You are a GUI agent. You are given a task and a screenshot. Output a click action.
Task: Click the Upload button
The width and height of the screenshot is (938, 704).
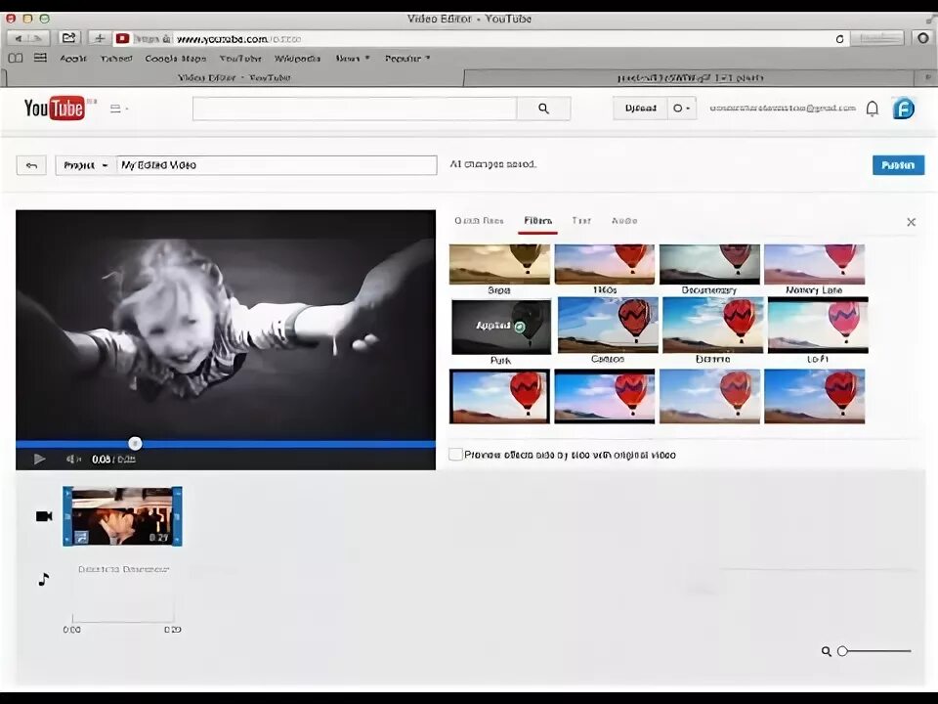coord(640,109)
